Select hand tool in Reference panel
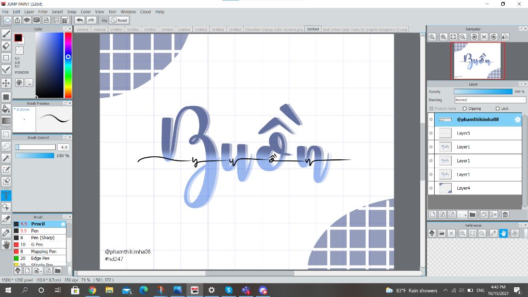528x297 pixels. [x=503, y=233]
